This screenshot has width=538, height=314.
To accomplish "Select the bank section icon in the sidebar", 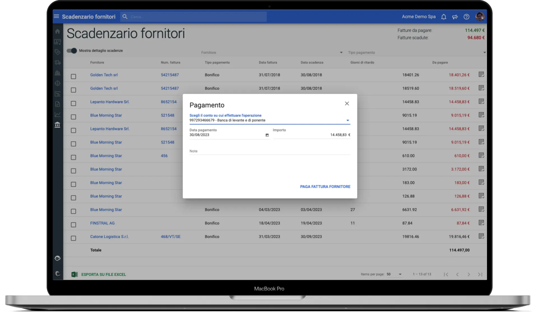I will point(57,125).
